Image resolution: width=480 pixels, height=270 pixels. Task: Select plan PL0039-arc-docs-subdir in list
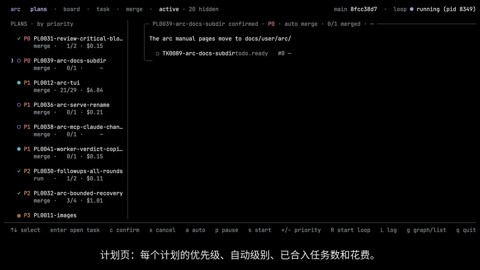(x=70, y=61)
